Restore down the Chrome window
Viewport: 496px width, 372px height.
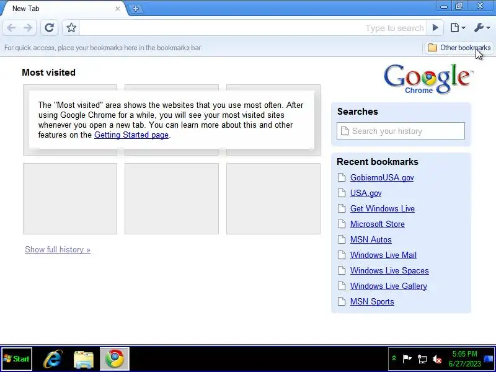pyautogui.click(x=459, y=6)
